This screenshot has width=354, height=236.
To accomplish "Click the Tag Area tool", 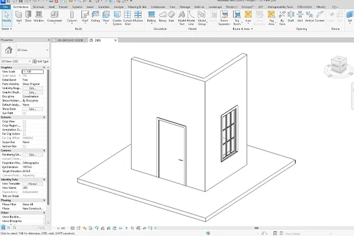I will [271, 18].
